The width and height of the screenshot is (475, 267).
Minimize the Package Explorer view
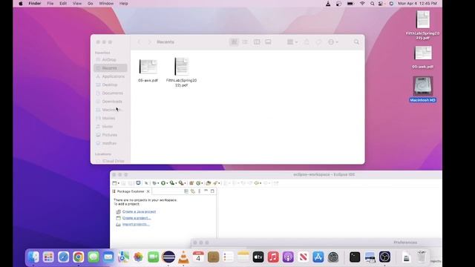[206, 191]
